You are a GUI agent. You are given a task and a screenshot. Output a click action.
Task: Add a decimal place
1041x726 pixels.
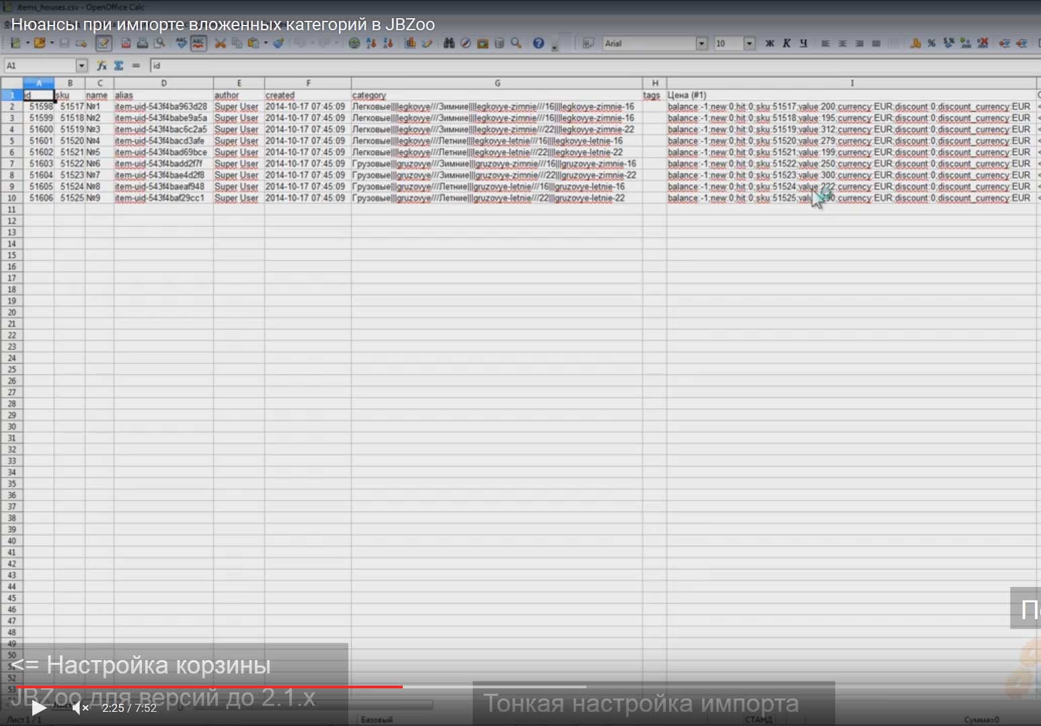click(966, 43)
